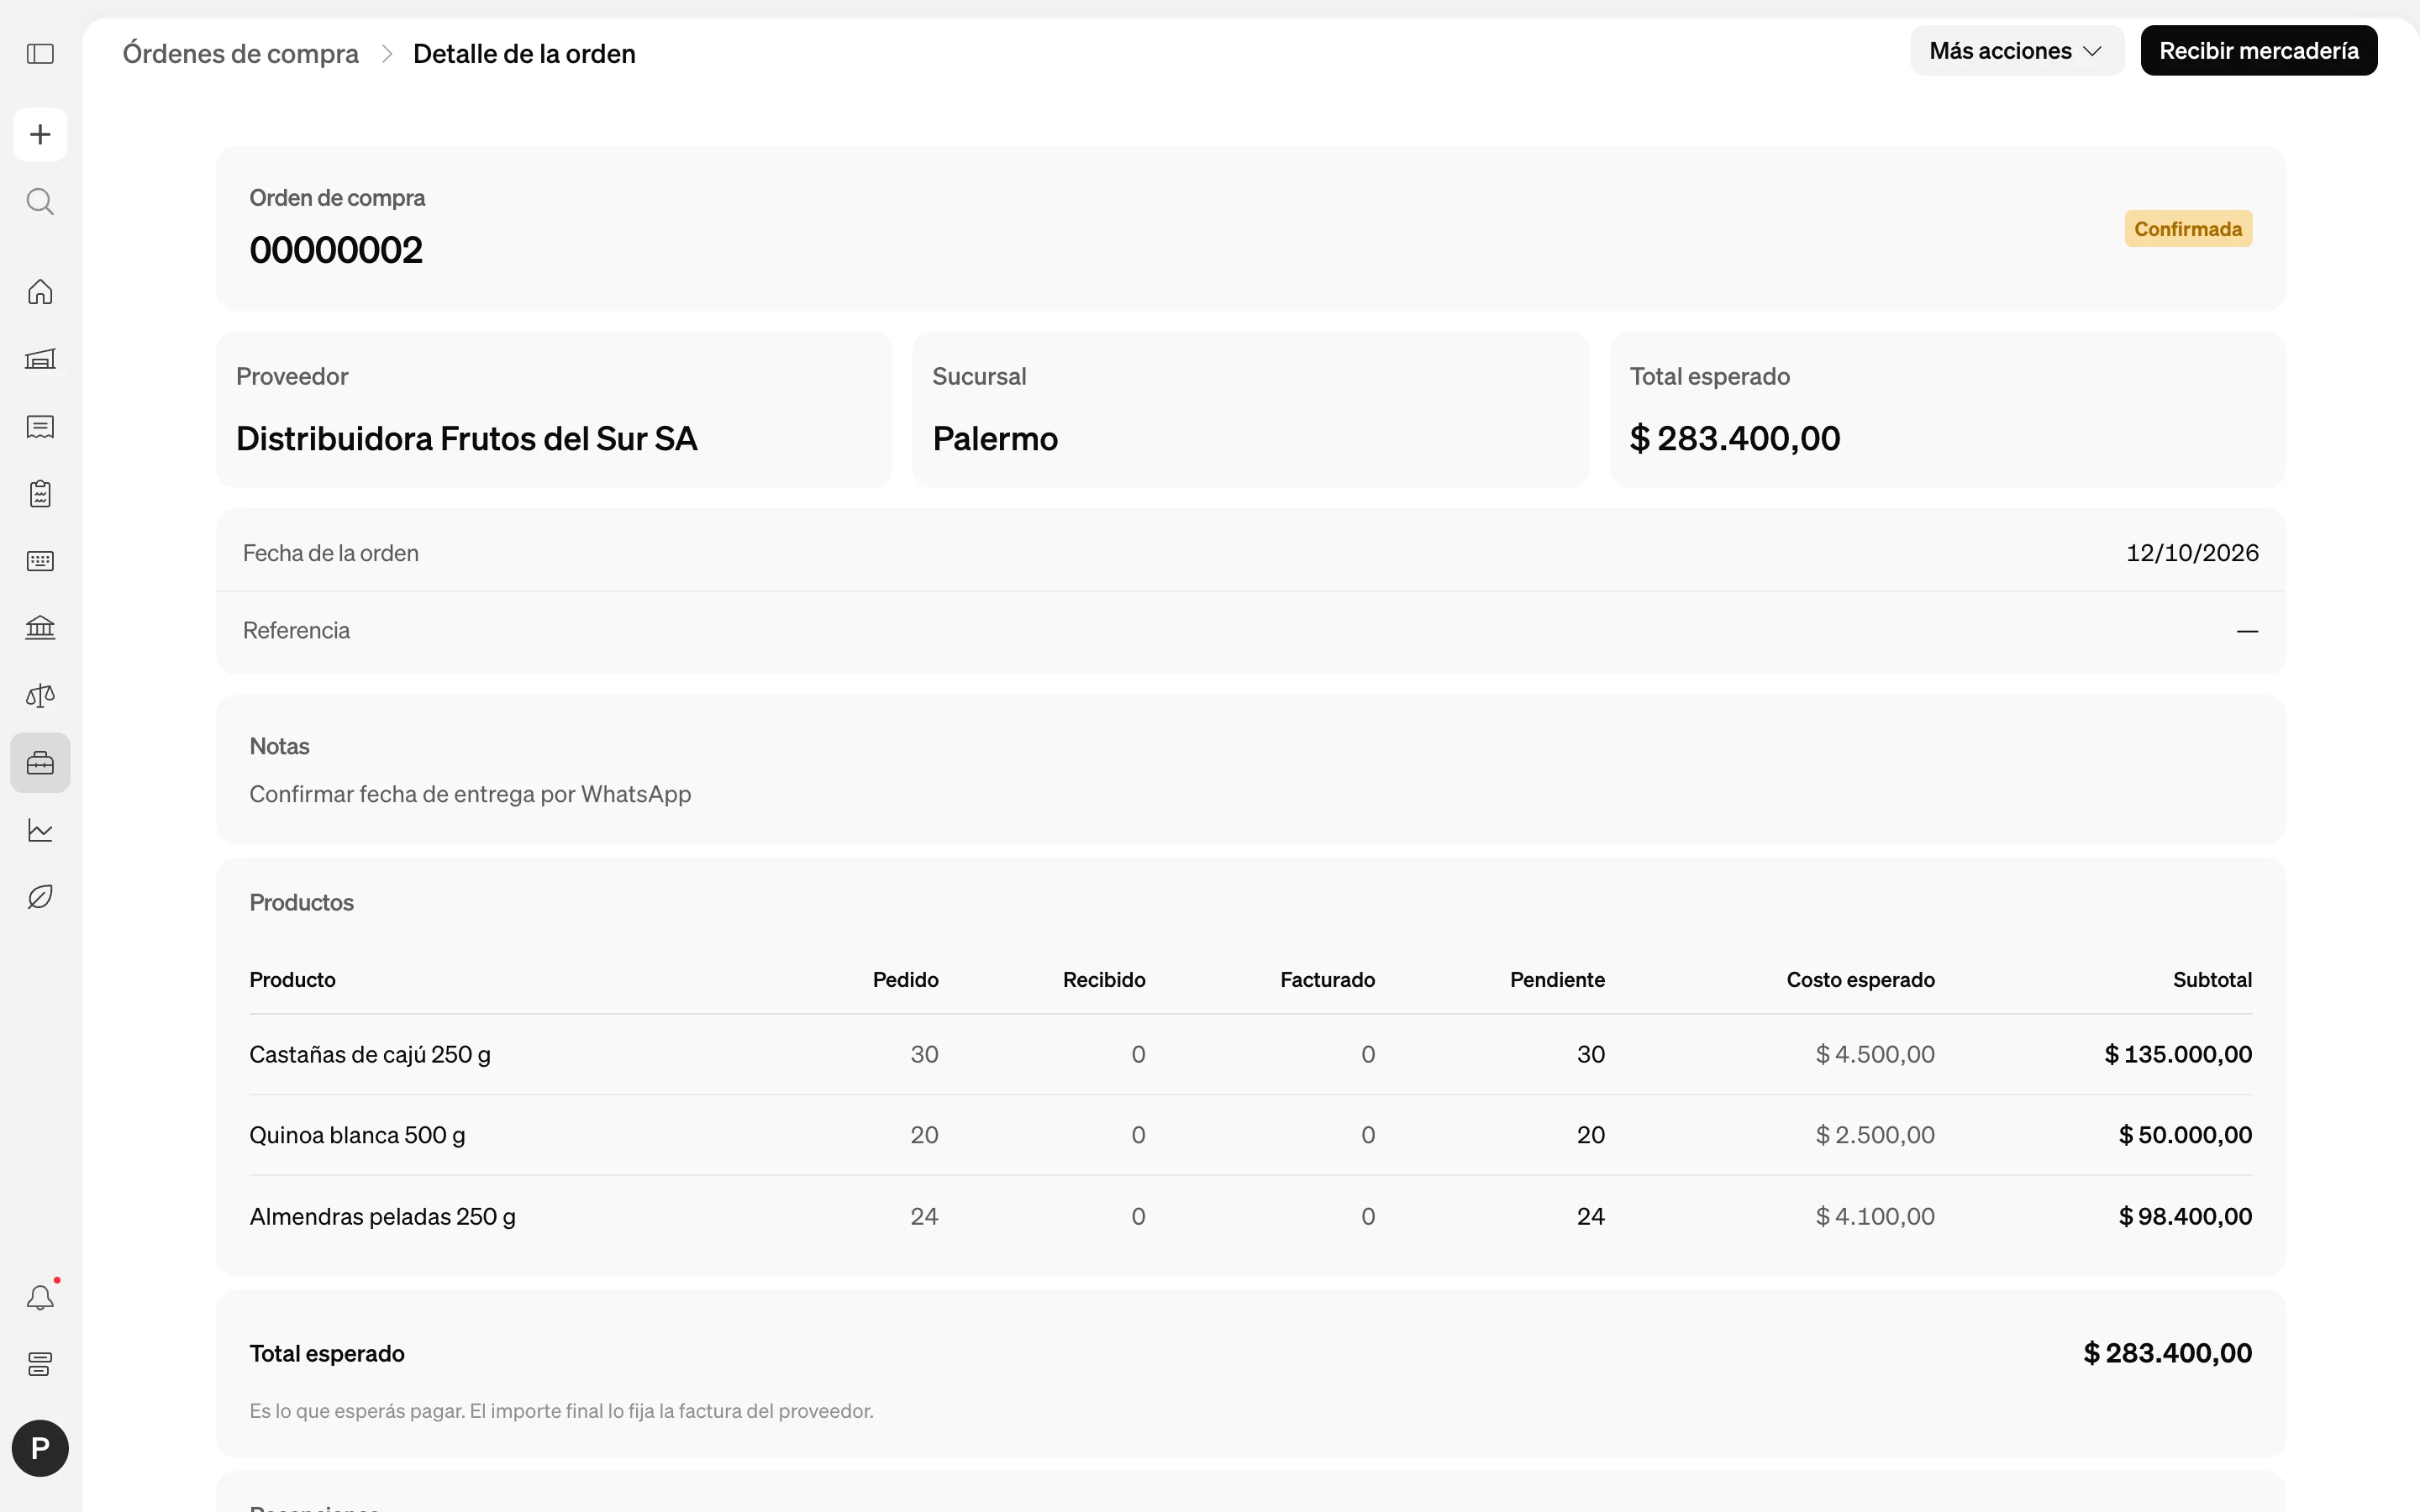Click the Palermo branch name
2420x1512 pixels.
coord(995,439)
